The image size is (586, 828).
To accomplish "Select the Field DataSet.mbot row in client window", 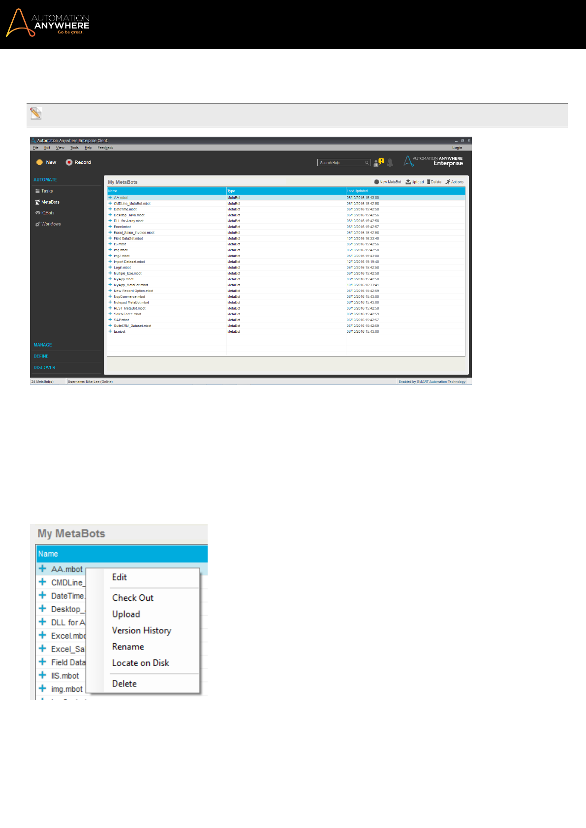I will coord(286,238).
